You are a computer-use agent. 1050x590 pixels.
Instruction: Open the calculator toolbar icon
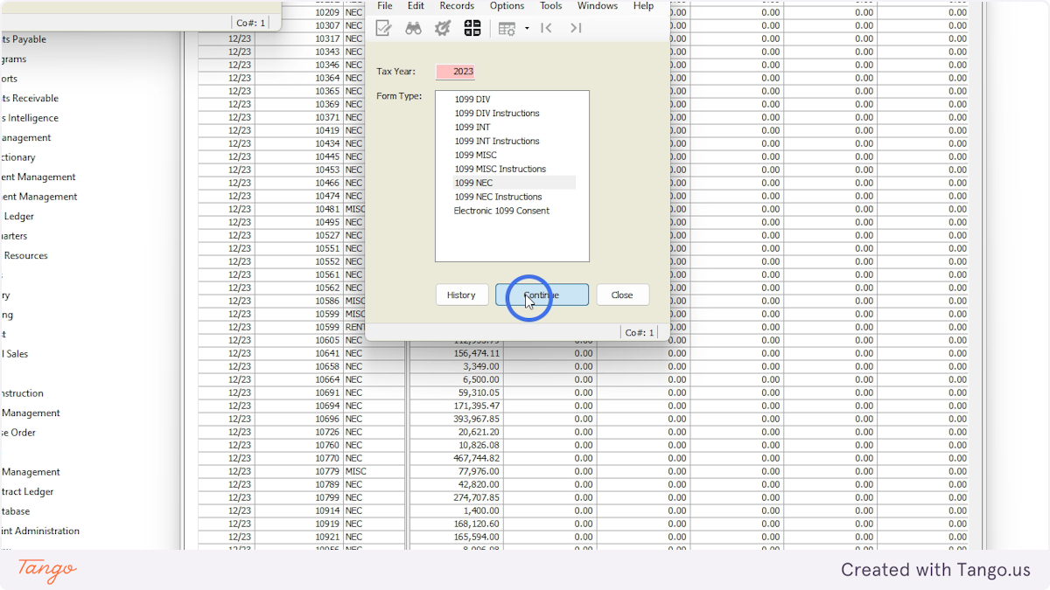pyautogui.click(x=472, y=28)
